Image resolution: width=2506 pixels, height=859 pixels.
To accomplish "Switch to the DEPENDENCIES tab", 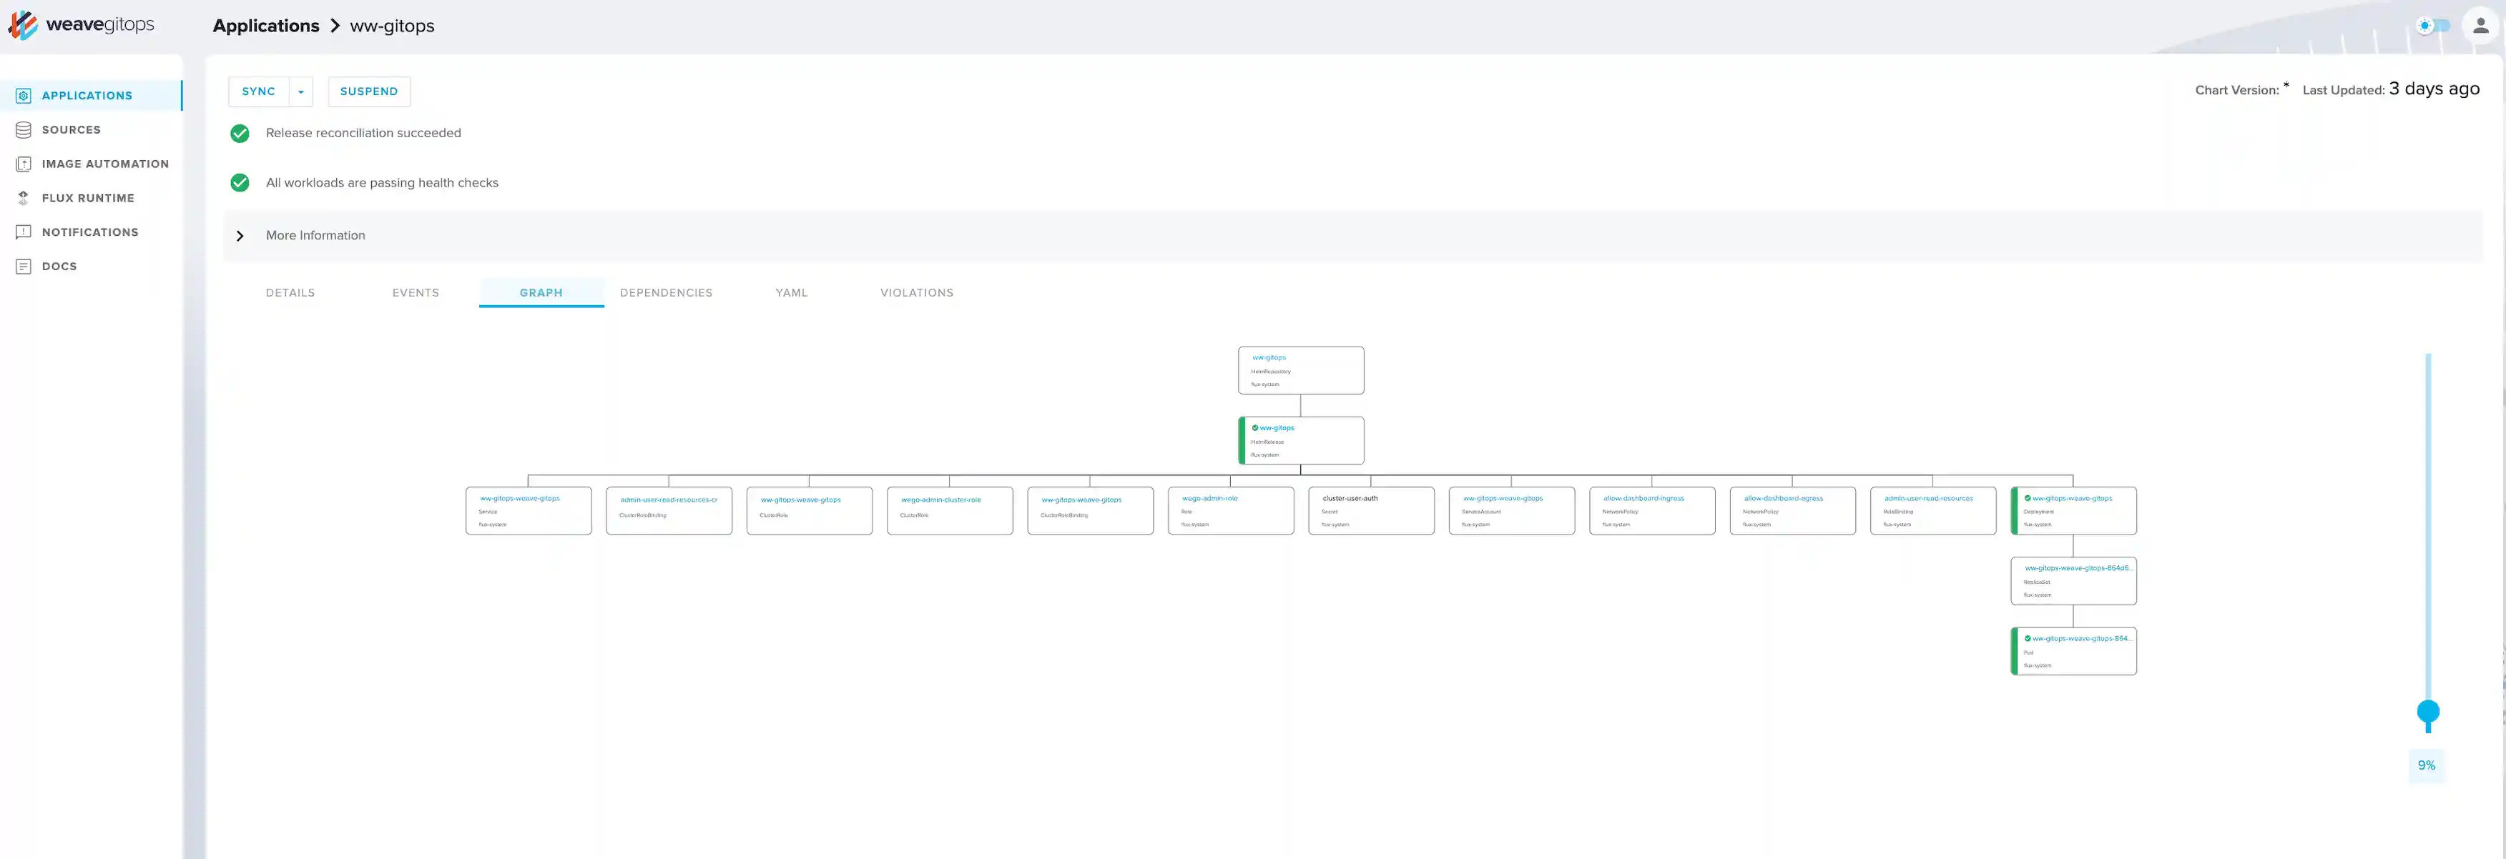I will [667, 292].
